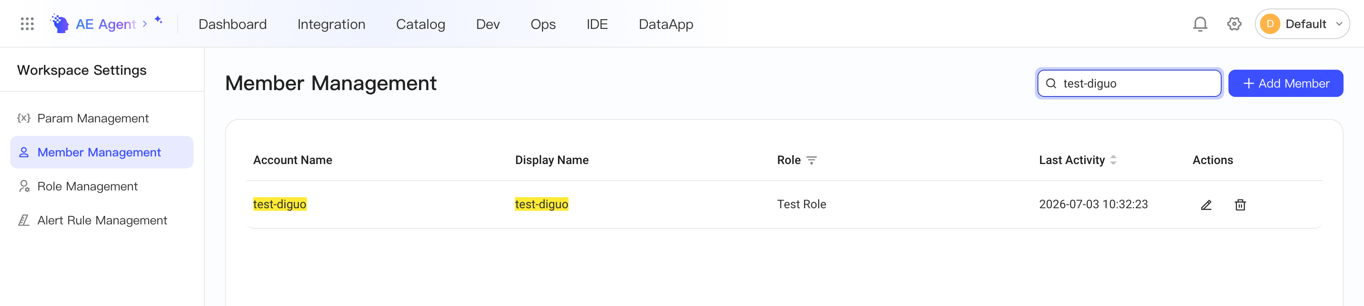Click the highlighted test-diguo account name
The height and width of the screenshot is (306, 1364).
280,204
